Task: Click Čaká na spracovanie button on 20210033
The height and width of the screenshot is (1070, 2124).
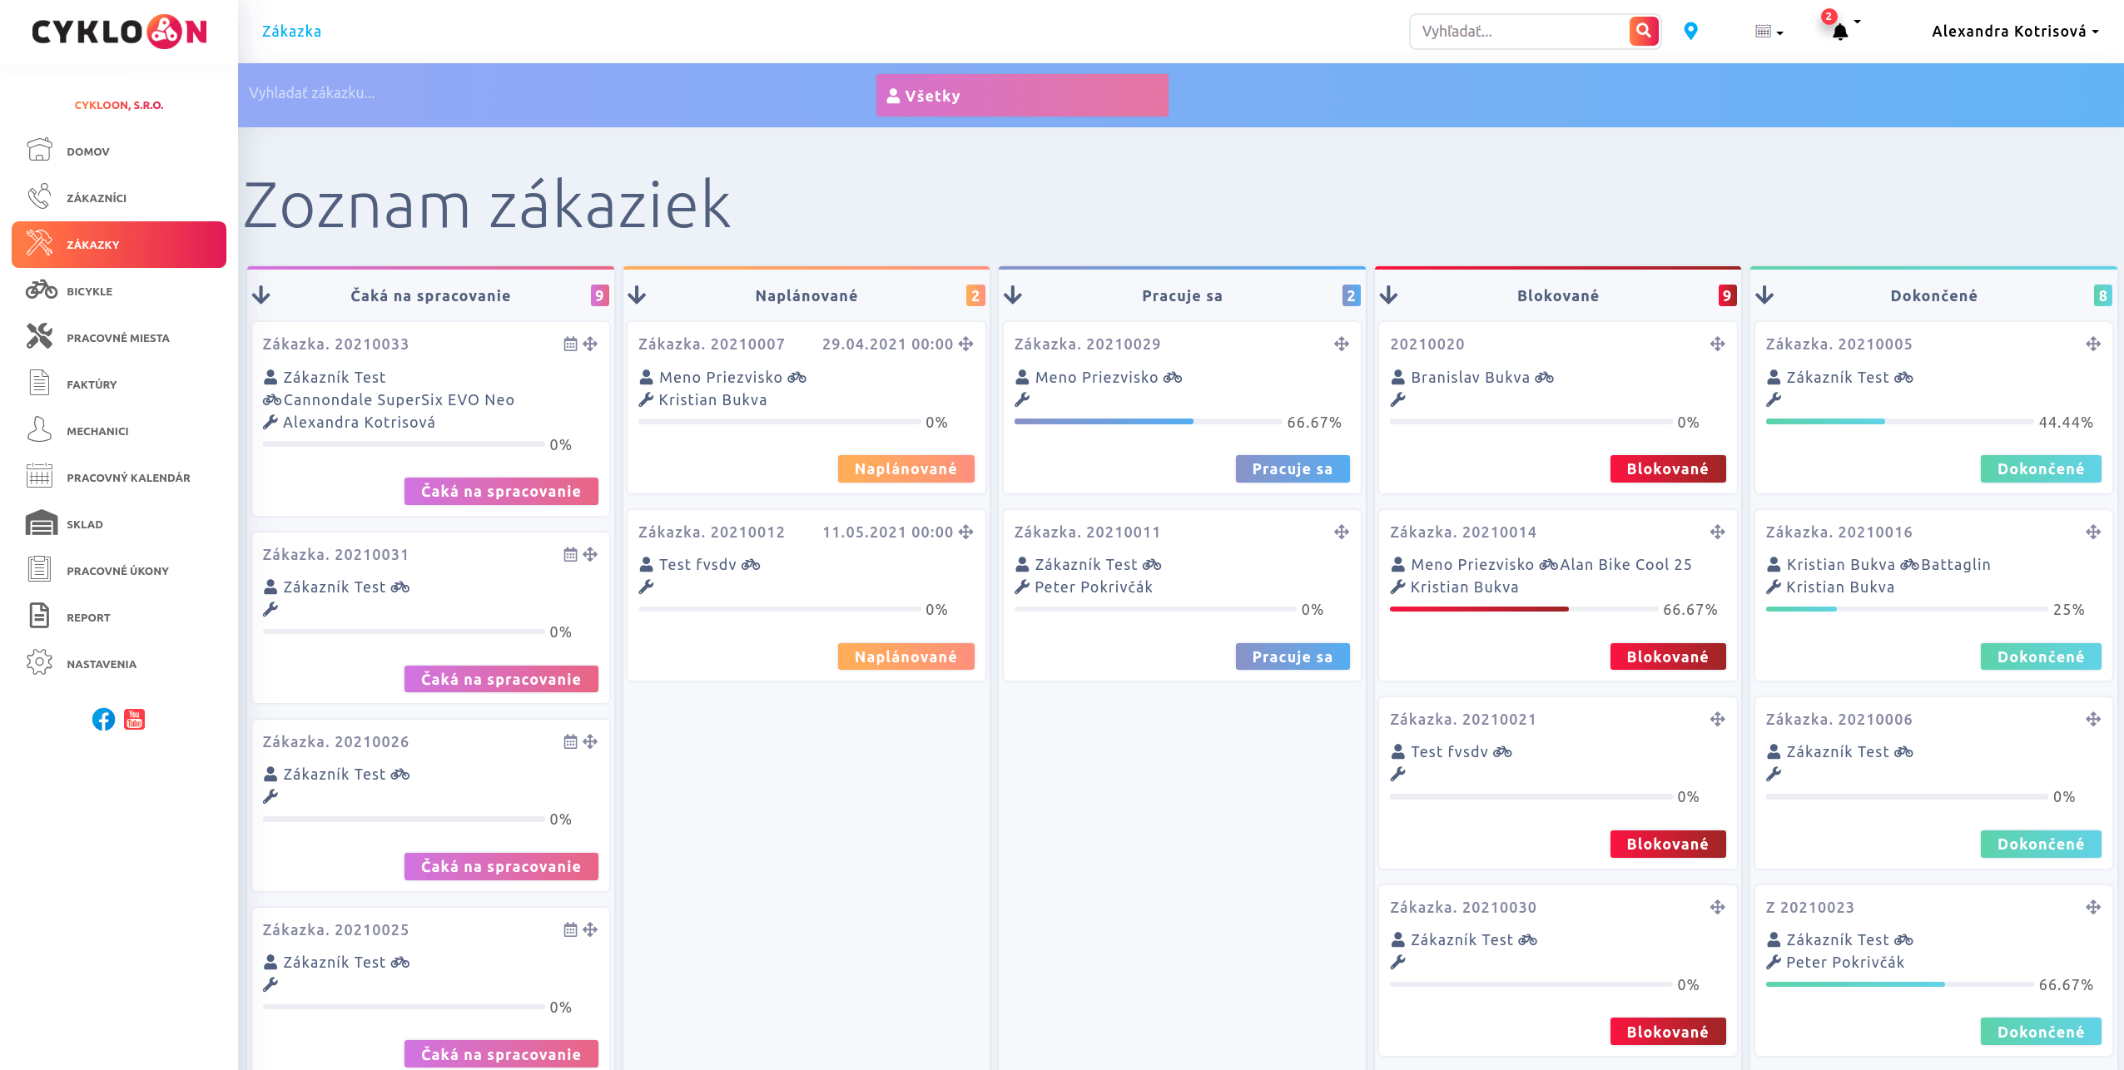Action: pos(501,491)
